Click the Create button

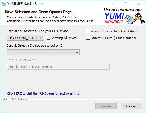click(x=106, y=106)
